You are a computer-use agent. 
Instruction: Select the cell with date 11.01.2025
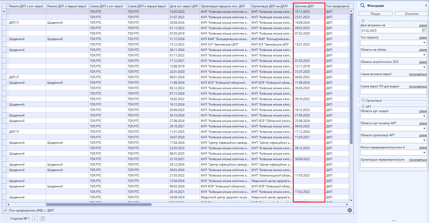click(184, 132)
